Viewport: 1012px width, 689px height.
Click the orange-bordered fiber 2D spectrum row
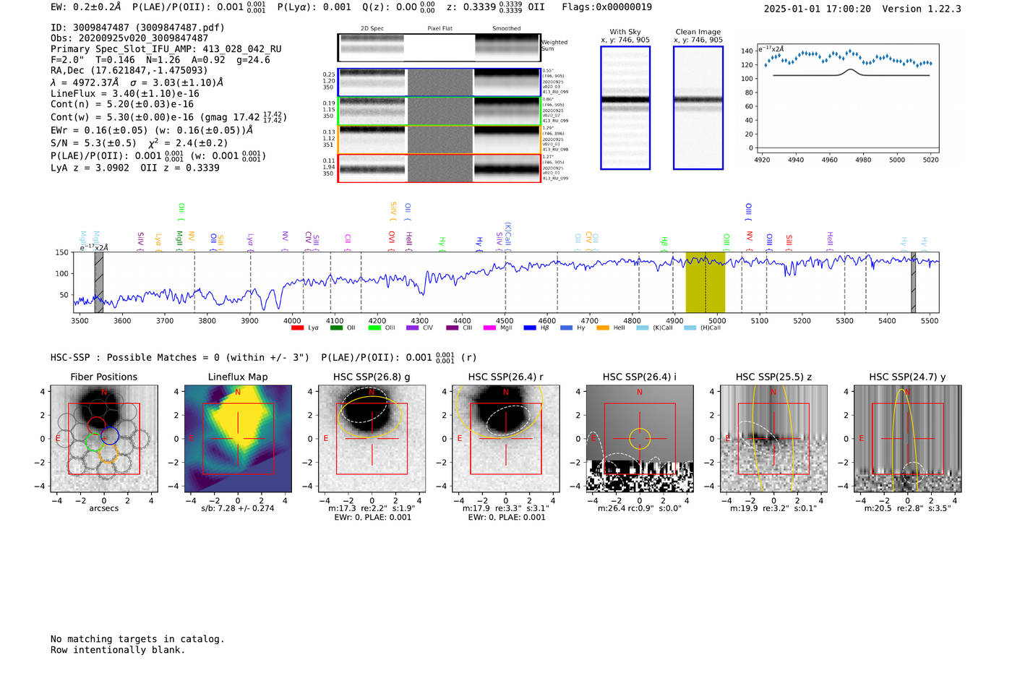click(x=439, y=140)
